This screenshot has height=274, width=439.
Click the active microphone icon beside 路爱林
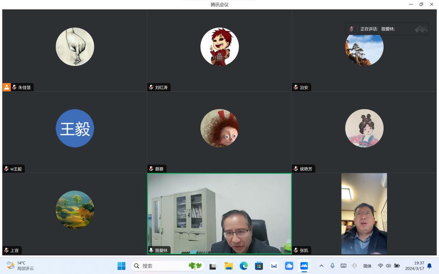pyautogui.click(x=151, y=250)
